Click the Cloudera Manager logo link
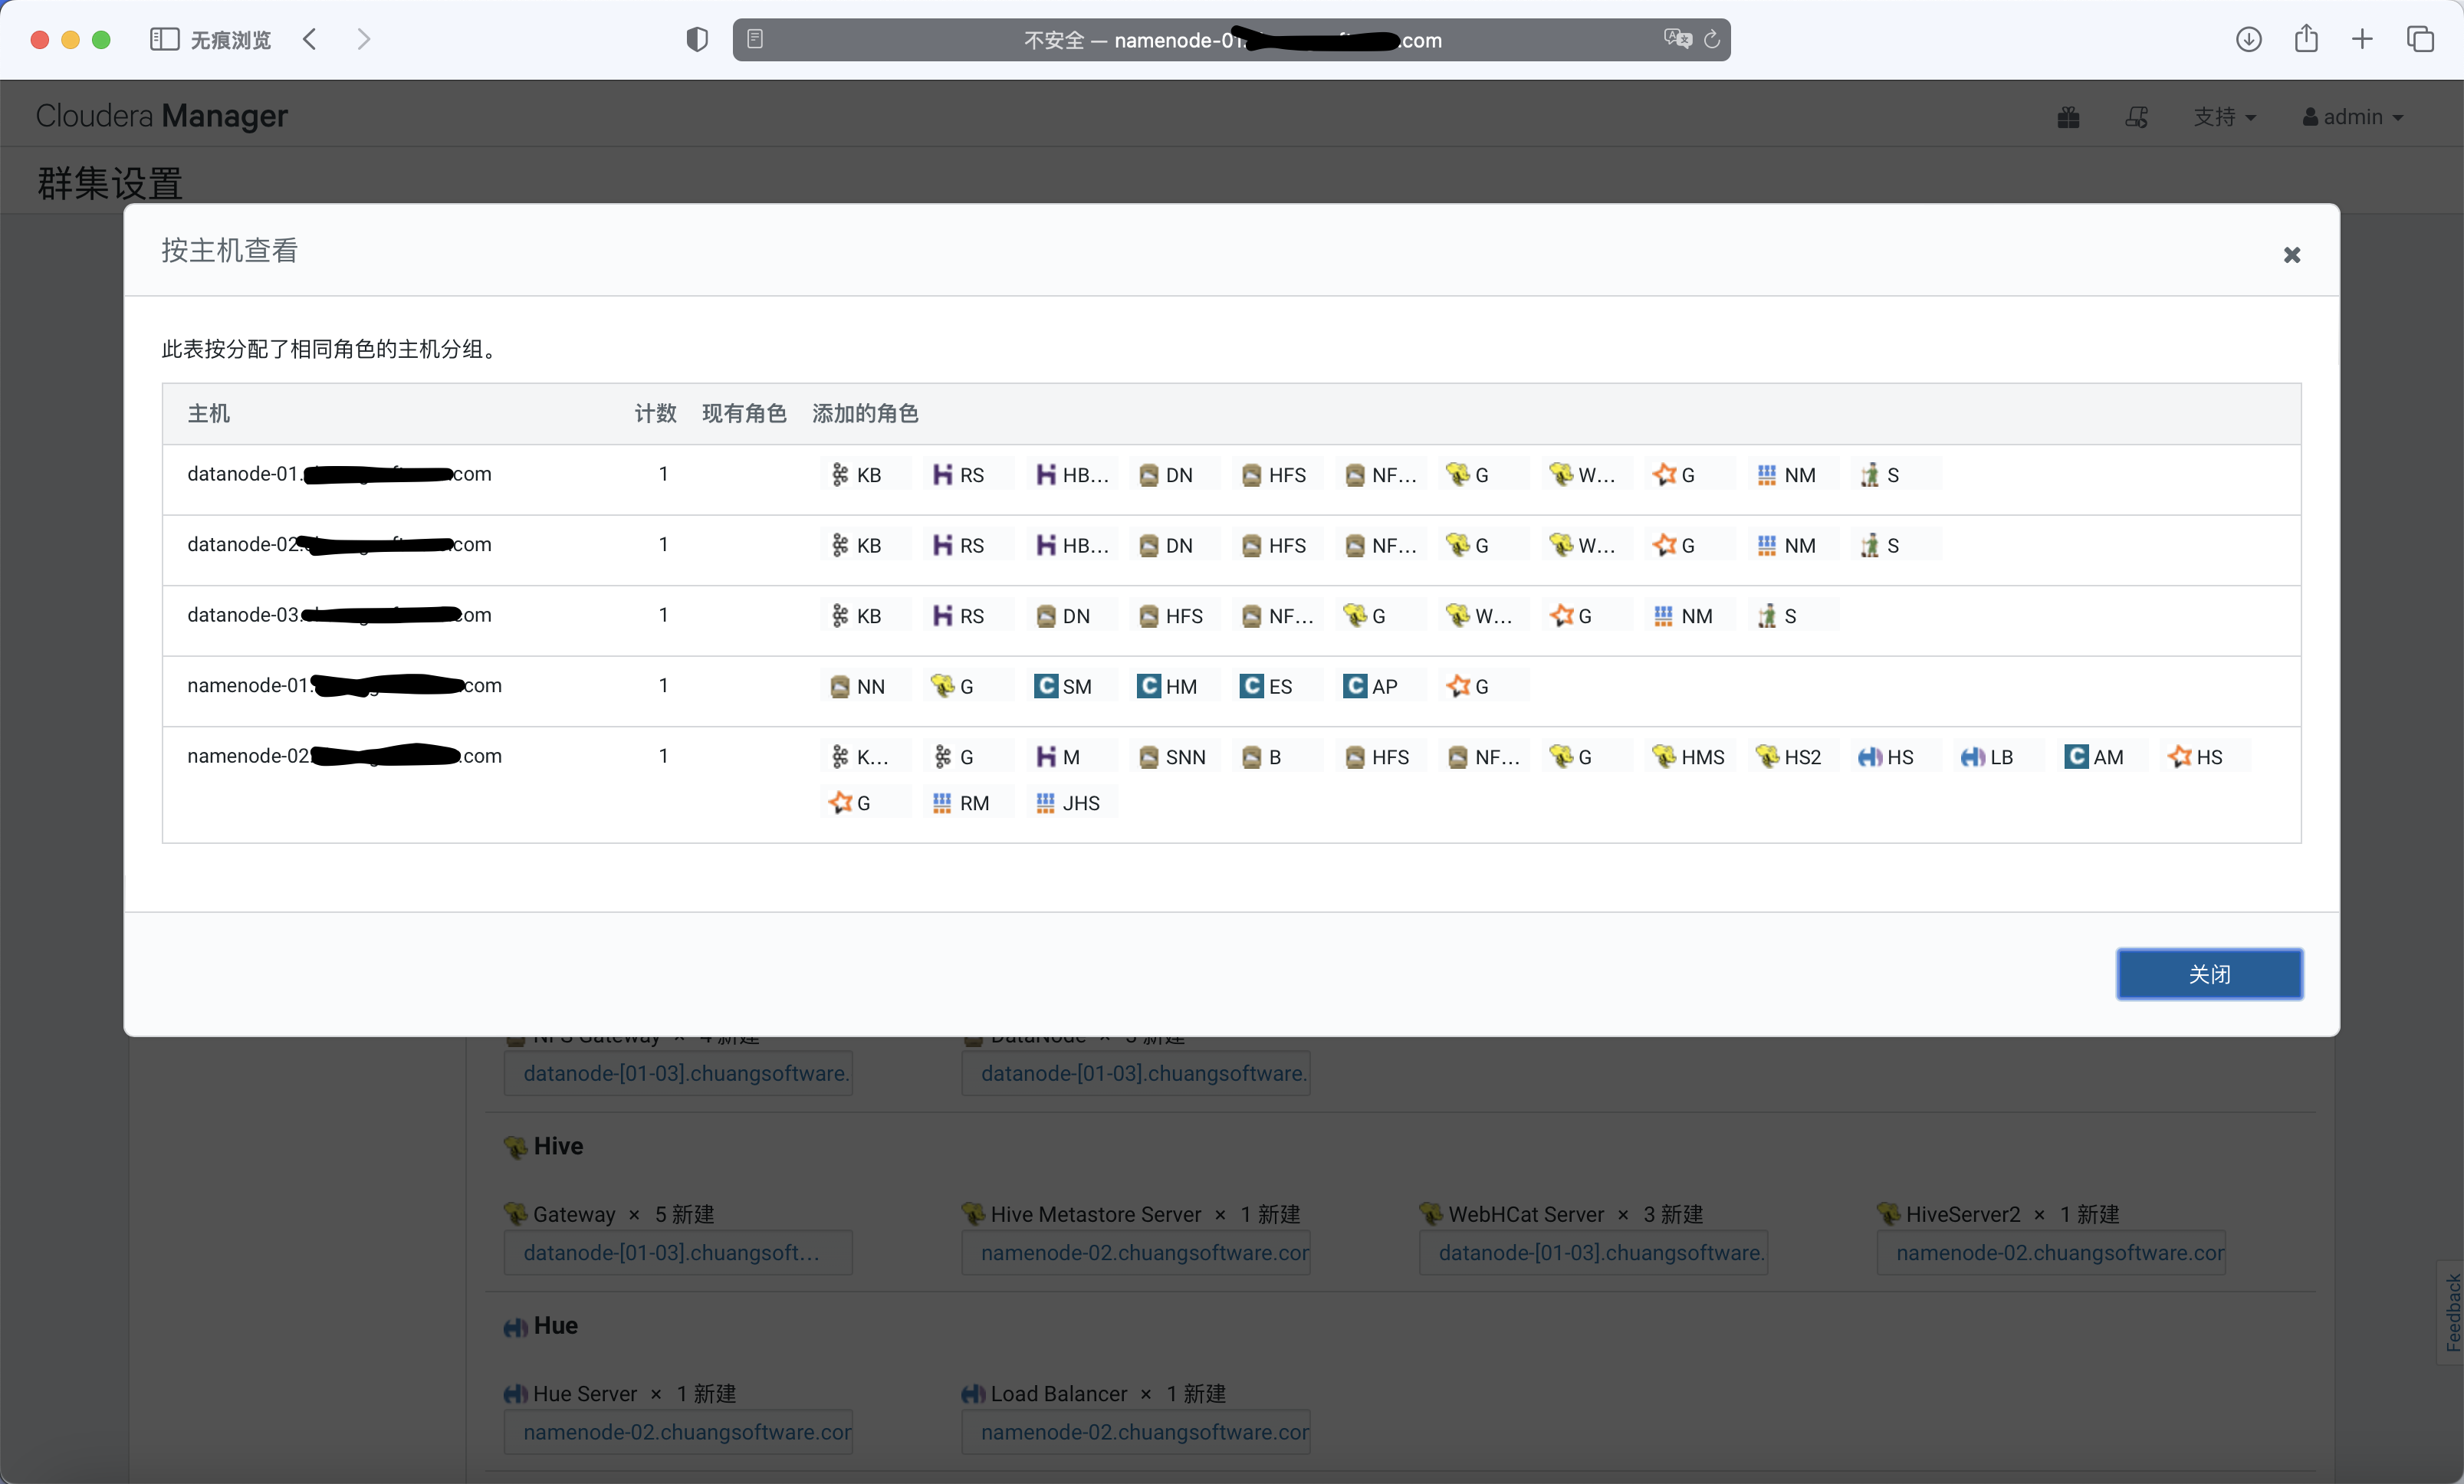 [162, 116]
